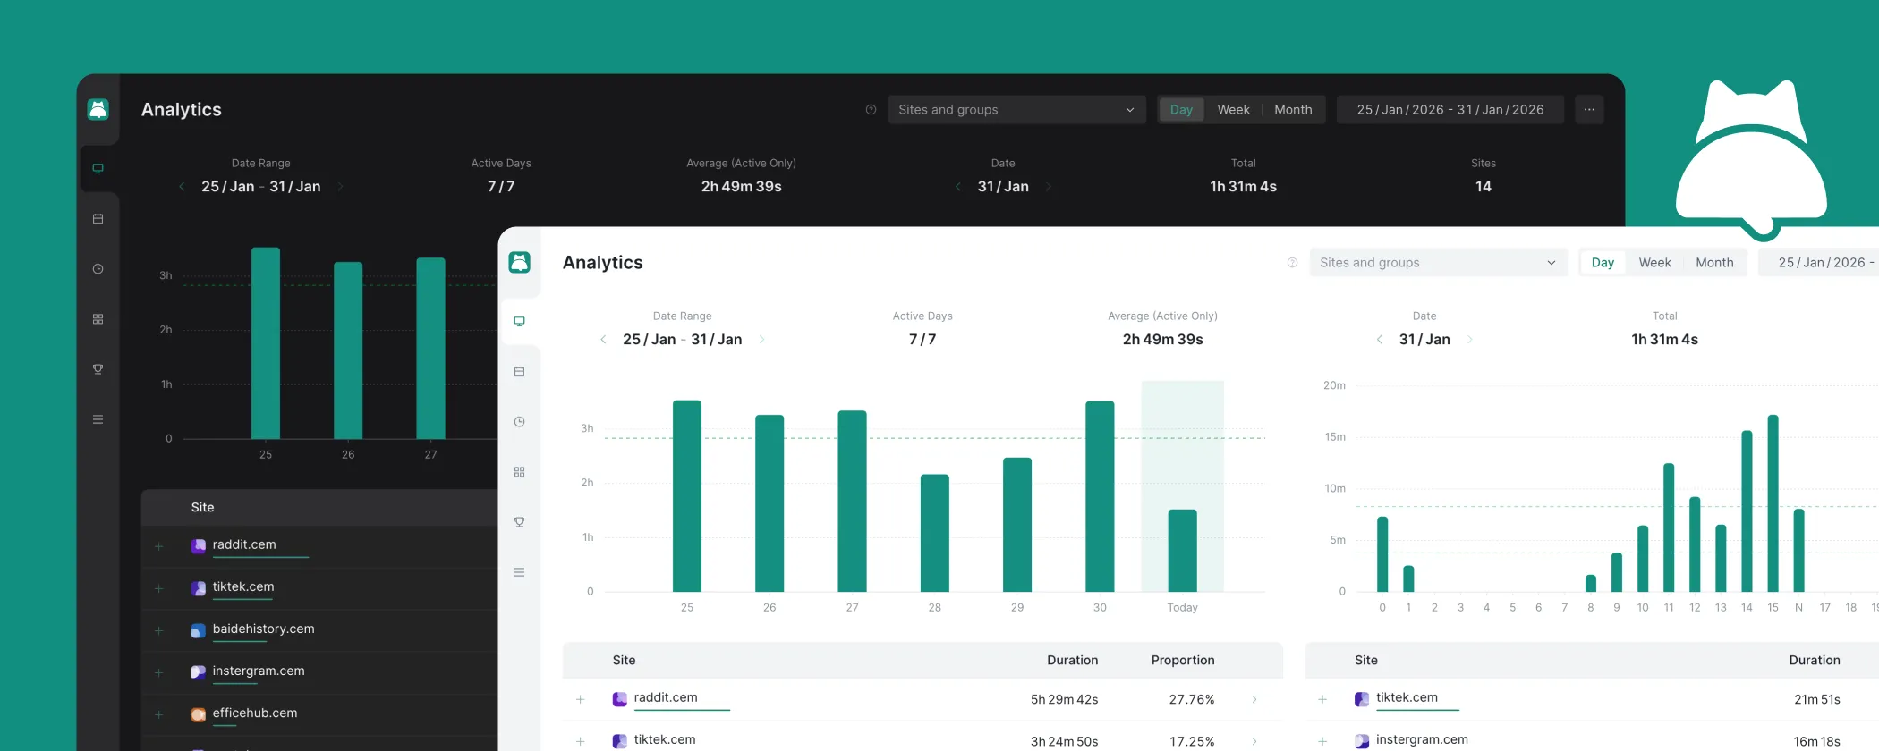Click the clock icon in dark sidebar
Screen dimensions: 1879x751
click(98, 269)
